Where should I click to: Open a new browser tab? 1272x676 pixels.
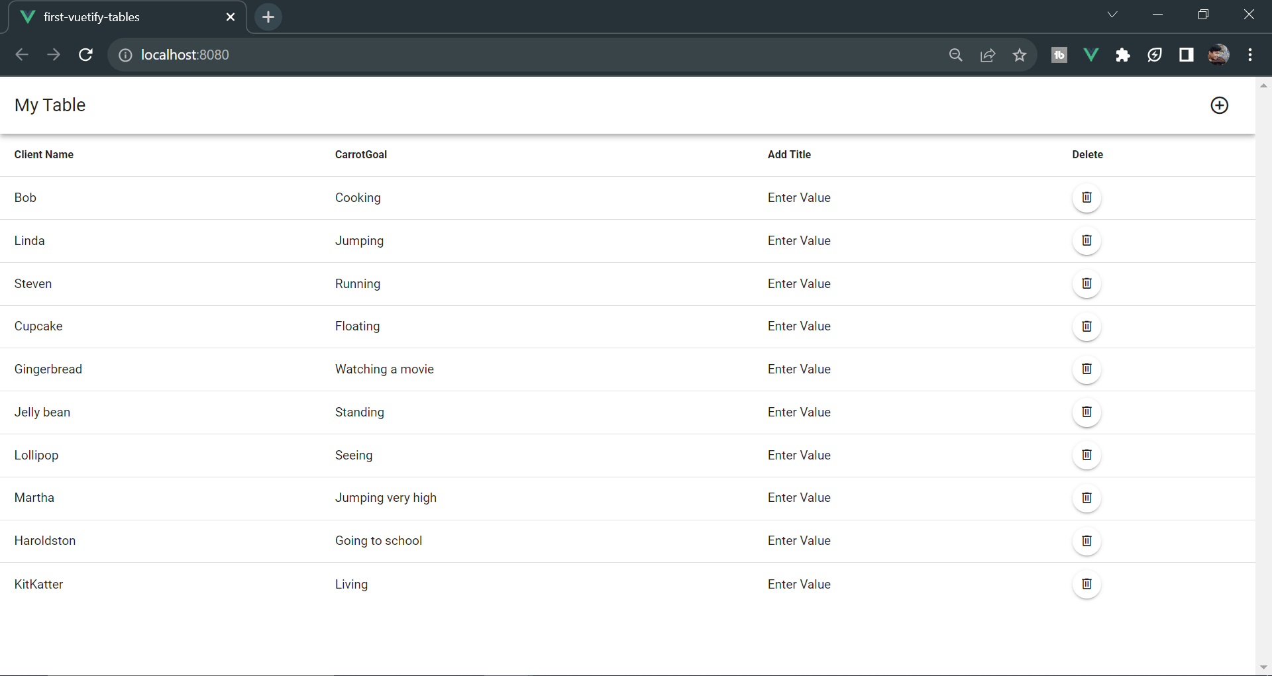pos(268,17)
